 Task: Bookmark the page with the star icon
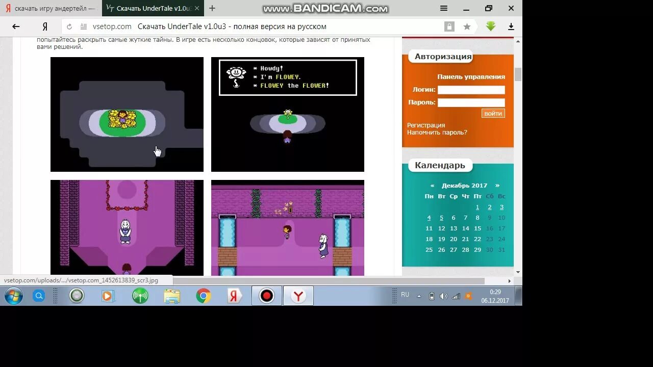click(x=467, y=27)
